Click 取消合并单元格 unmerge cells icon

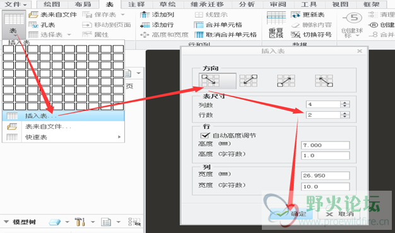199,35
